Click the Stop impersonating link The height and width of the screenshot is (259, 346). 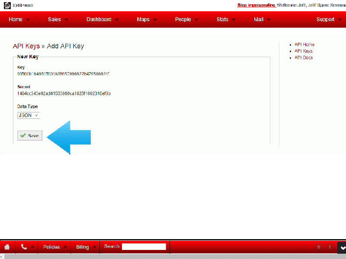pyautogui.click(x=256, y=5)
